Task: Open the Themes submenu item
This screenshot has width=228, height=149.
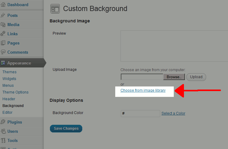Action: pyautogui.click(x=10, y=72)
